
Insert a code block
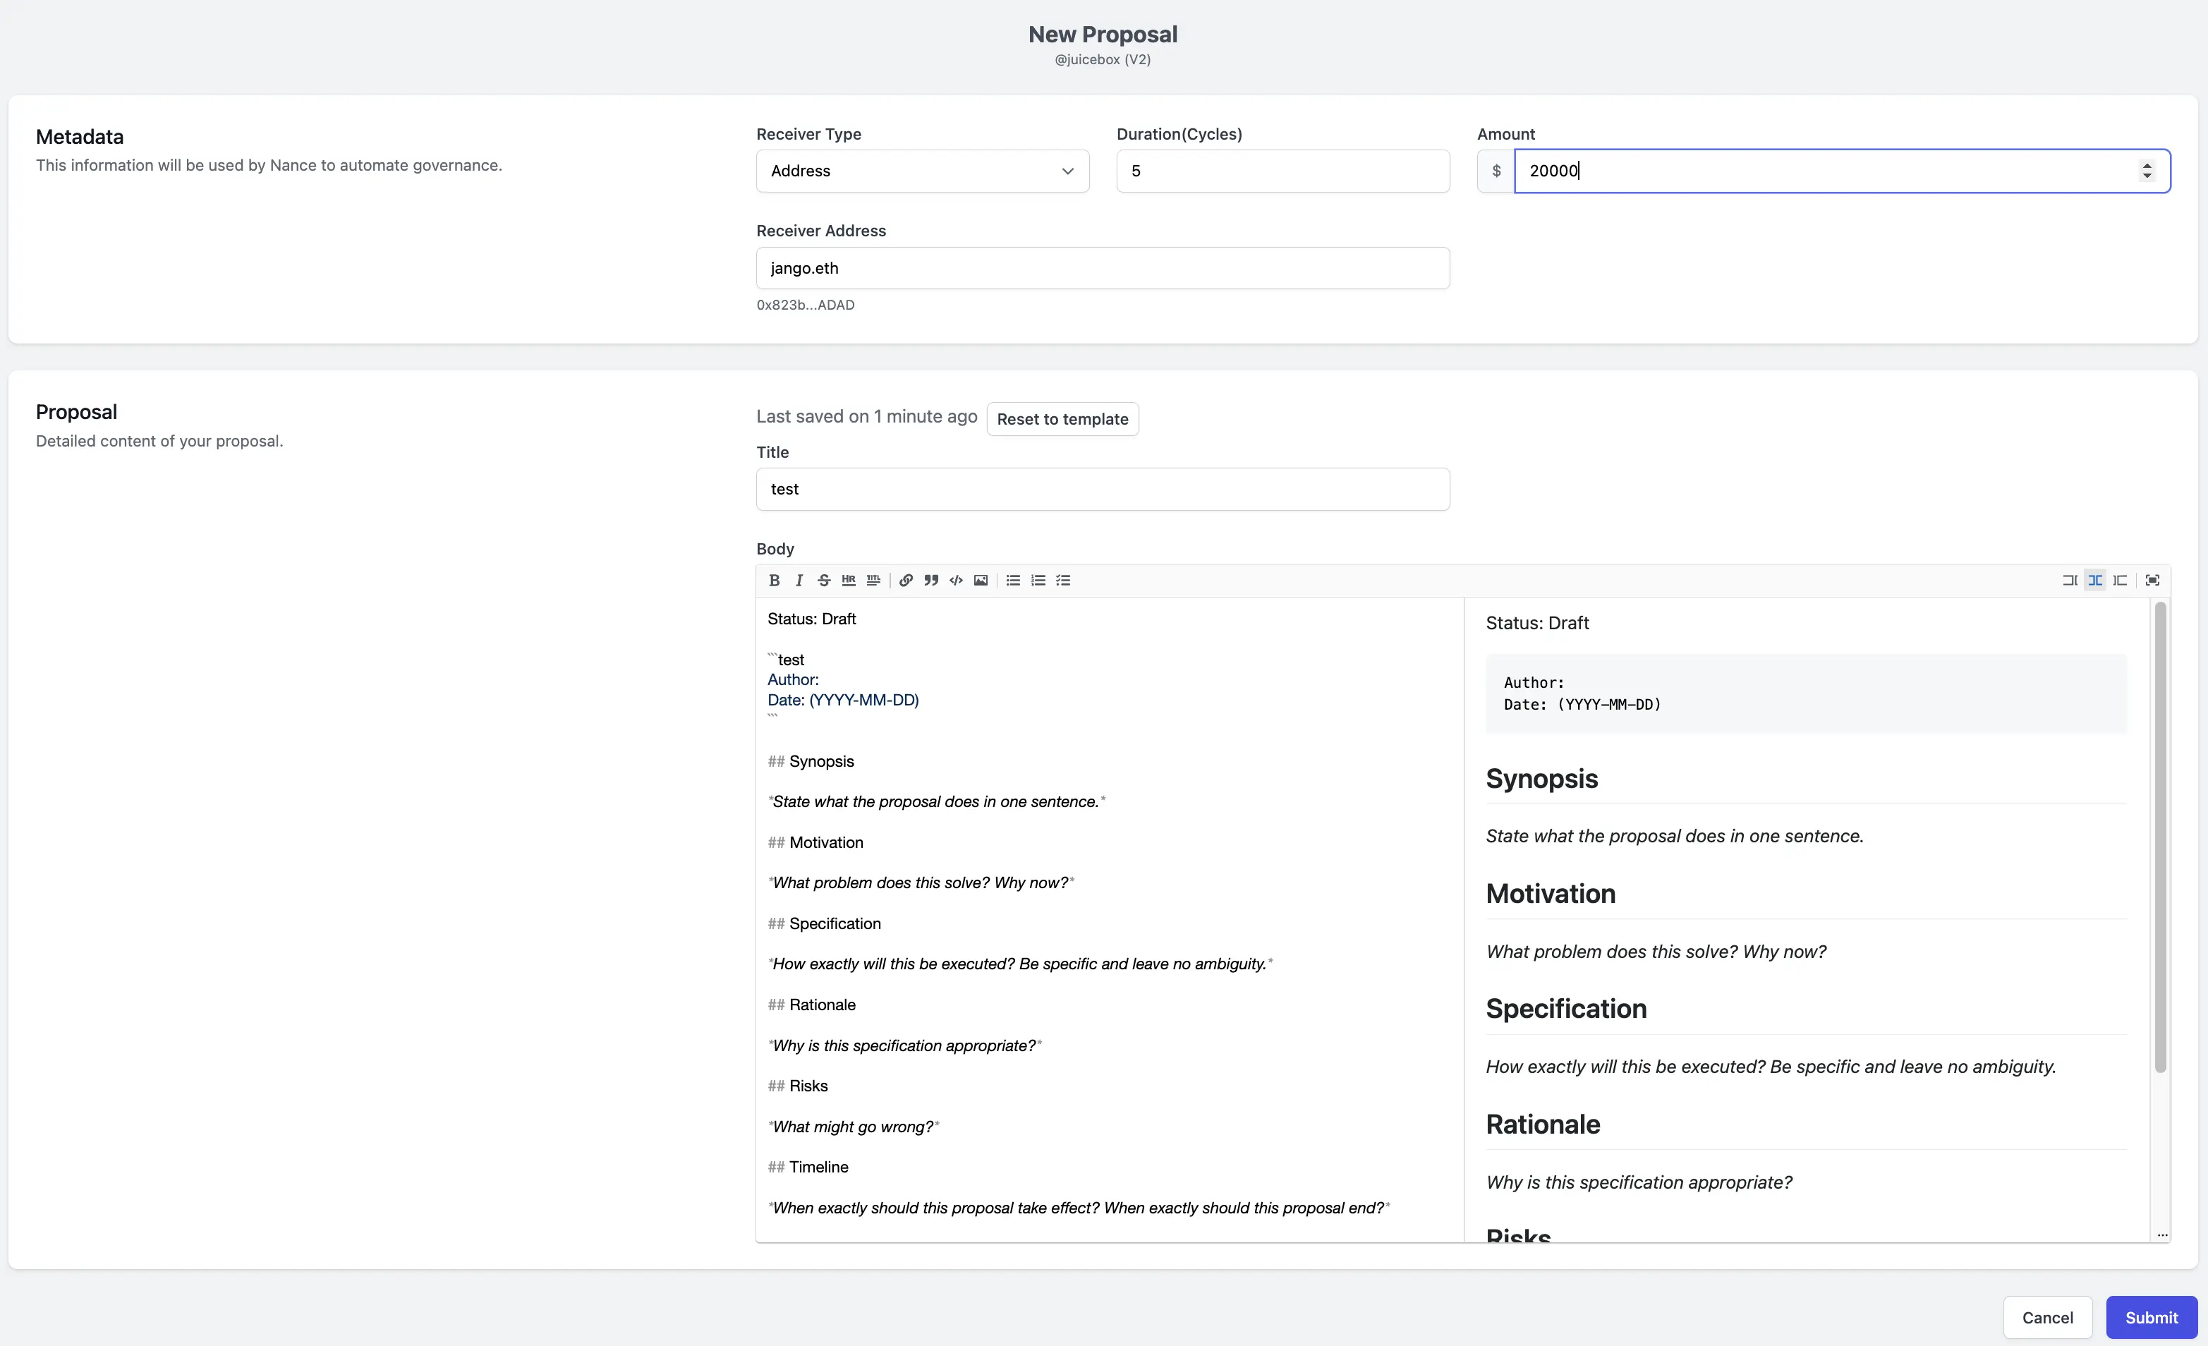click(956, 581)
